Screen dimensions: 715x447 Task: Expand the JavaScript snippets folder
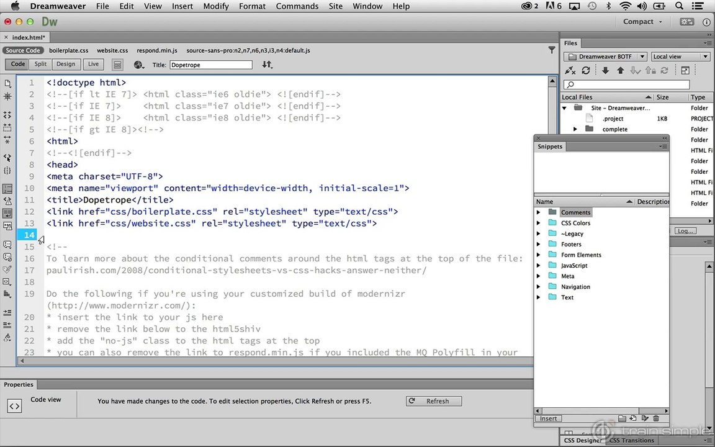539,265
